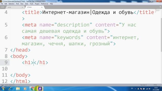Click the "description" attribute value
Image resolution: width=162 pixels, height=91 pixels.
click(73, 25)
